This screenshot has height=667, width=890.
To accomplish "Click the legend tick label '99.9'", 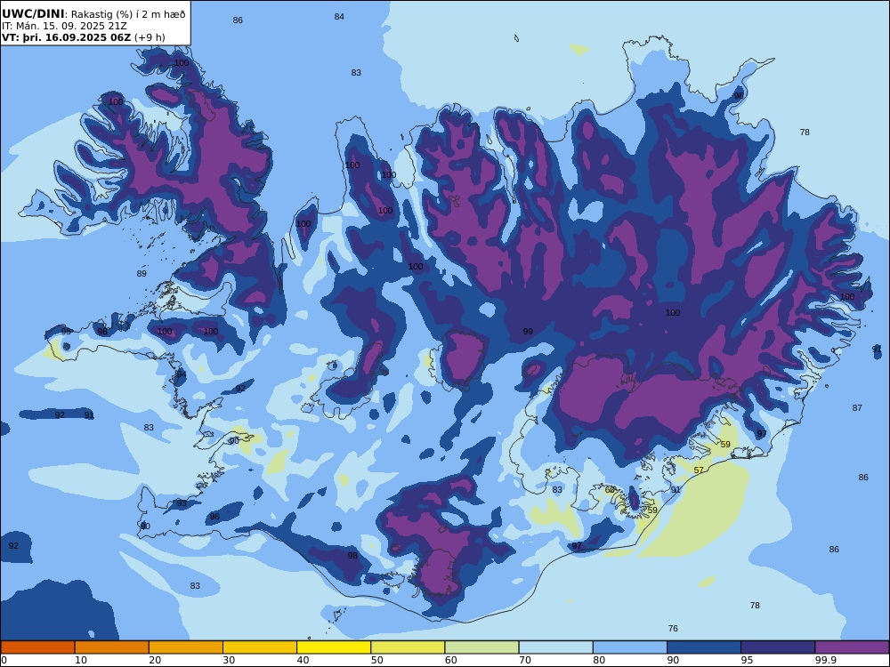I will pyautogui.click(x=825, y=660).
